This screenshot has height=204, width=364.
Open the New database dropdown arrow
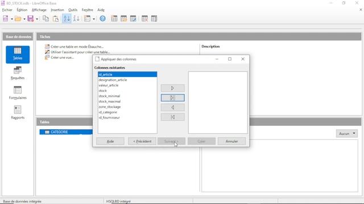11,19
